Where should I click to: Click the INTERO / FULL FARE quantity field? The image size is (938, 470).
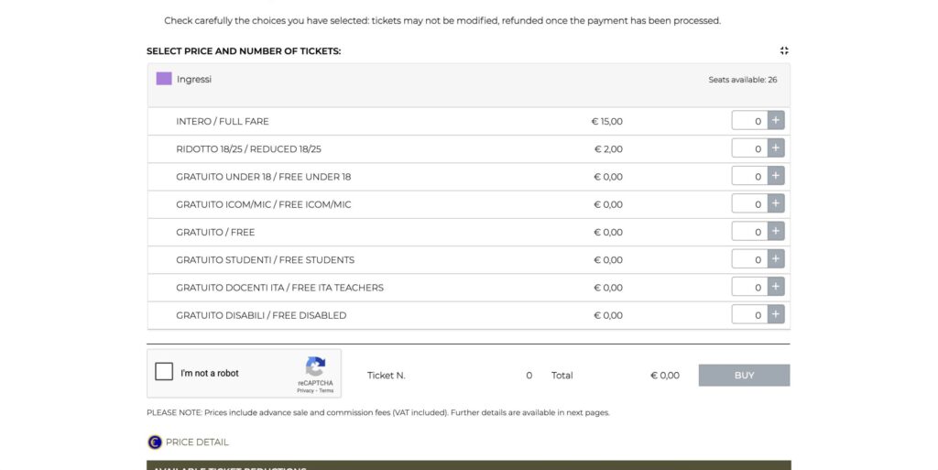pos(749,121)
